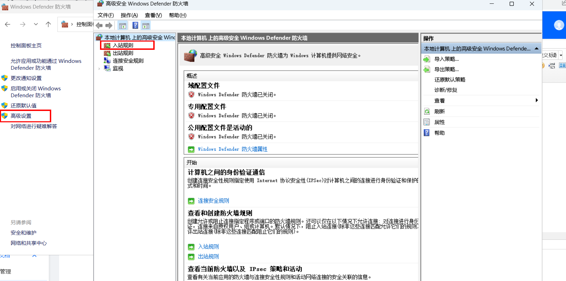566x281 pixels.
Task: Open the 入站规则 link in overview
Action: (x=208, y=247)
